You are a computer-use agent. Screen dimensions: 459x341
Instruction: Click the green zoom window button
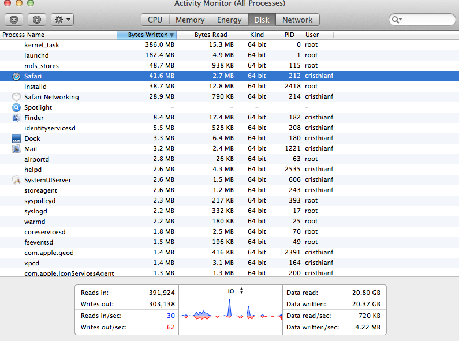point(31,3)
